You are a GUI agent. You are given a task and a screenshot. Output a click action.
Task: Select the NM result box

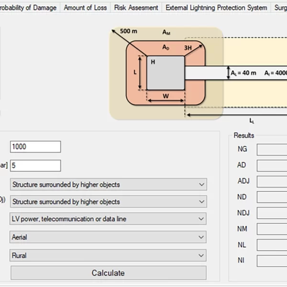(x=272, y=229)
